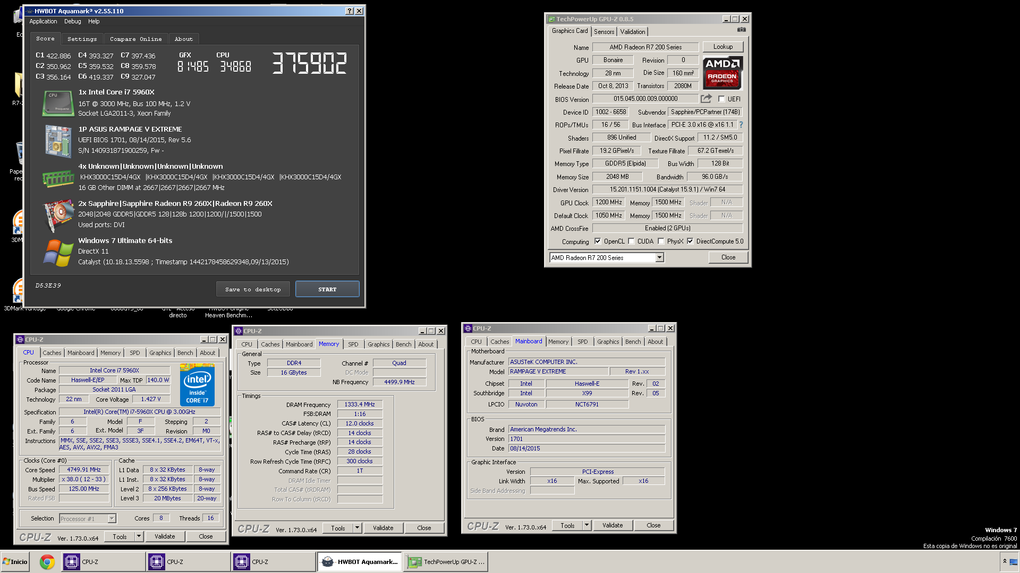This screenshot has height=573, width=1020.
Task: Click the DRAM Frequency 1333.4 MHz value
Action: pos(360,405)
